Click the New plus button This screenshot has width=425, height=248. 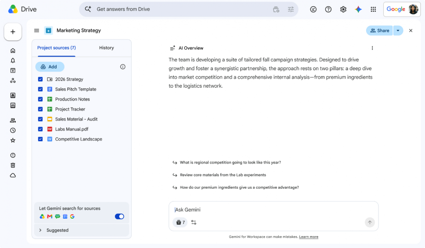coord(13,32)
